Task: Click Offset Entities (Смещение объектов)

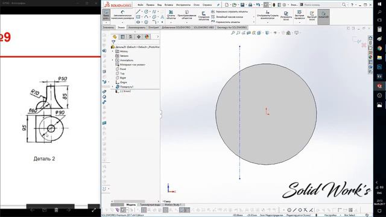Action: [204, 16]
